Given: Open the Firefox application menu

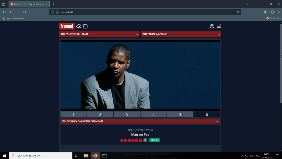Looking at the screenshot, I should point(279,12).
